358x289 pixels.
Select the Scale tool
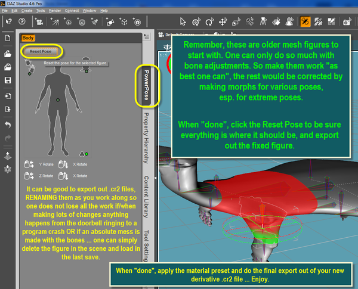coord(236,21)
